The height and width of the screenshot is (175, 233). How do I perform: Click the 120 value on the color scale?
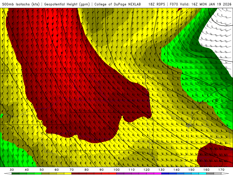pyautogui.click(x=146, y=170)
